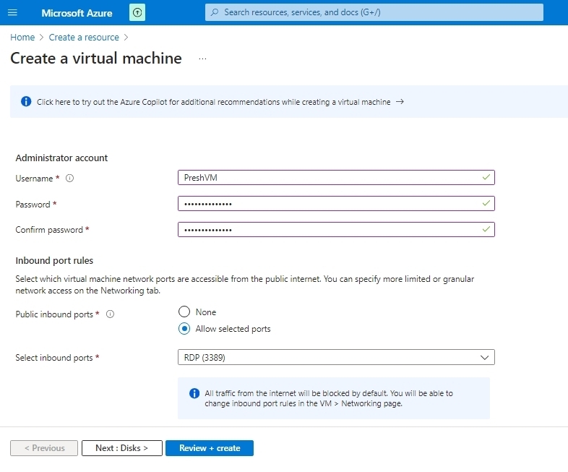
Task: Select the None radio option
Action: 184,312
